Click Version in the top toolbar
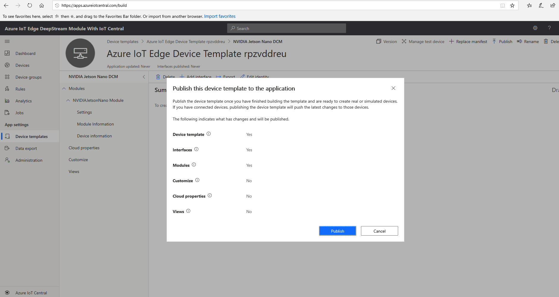This screenshot has height=297, width=559. pos(387,42)
